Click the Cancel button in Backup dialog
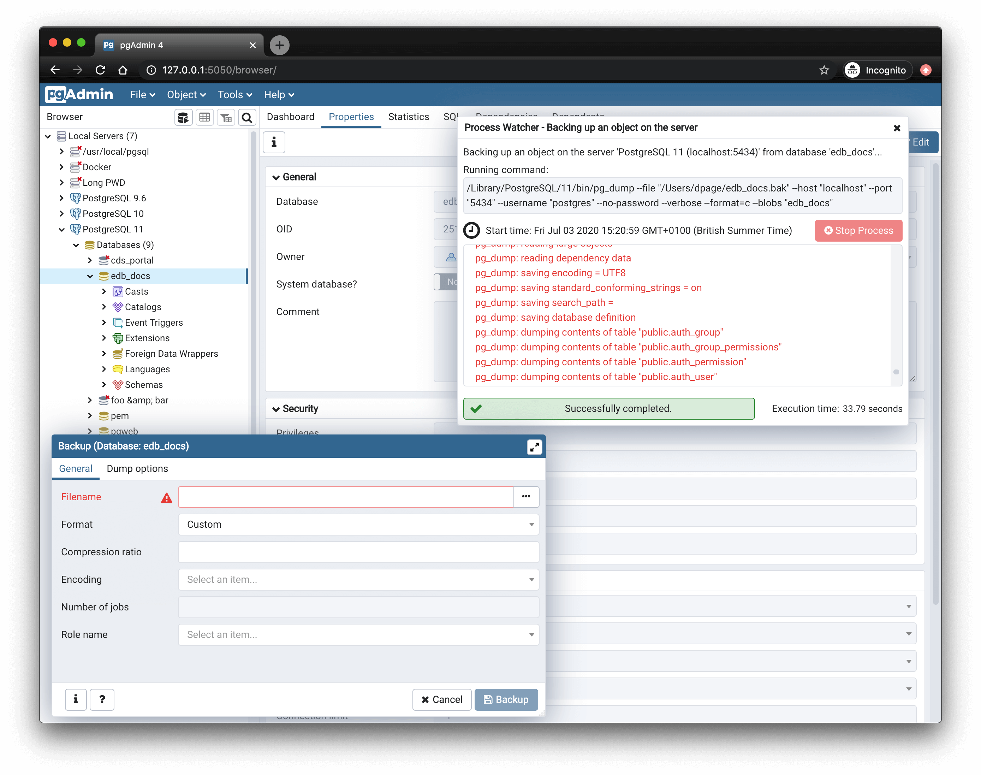 coord(442,699)
